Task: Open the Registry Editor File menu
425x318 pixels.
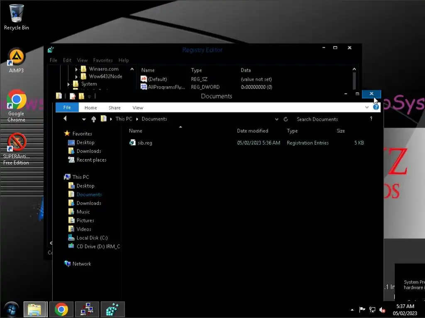Action: [x=54, y=60]
